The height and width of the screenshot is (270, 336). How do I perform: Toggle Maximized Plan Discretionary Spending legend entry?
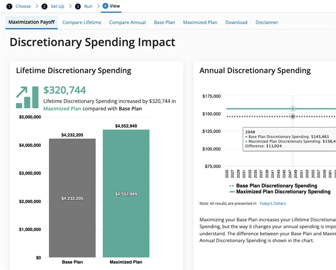click(280, 192)
